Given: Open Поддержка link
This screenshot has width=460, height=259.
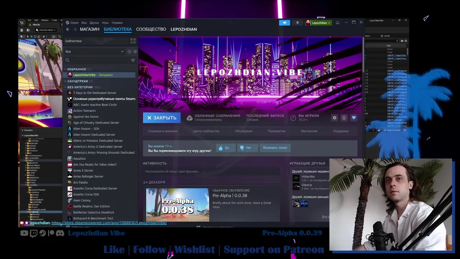Looking at the screenshot, I should pos(341,131).
